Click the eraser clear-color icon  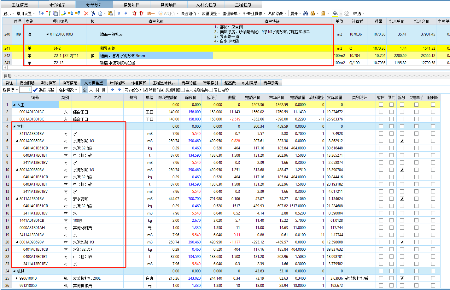pos(346,13)
